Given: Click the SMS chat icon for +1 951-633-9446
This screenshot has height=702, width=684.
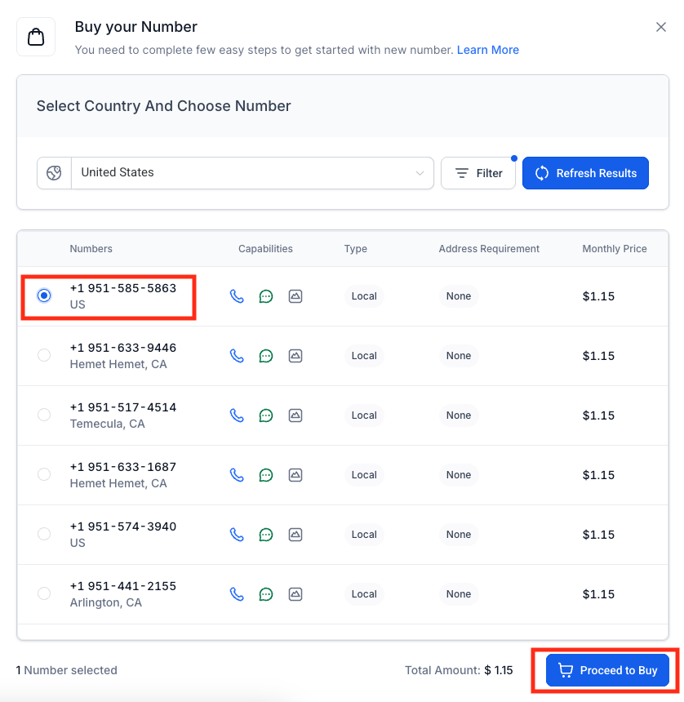Looking at the screenshot, I should click(266, 356).
